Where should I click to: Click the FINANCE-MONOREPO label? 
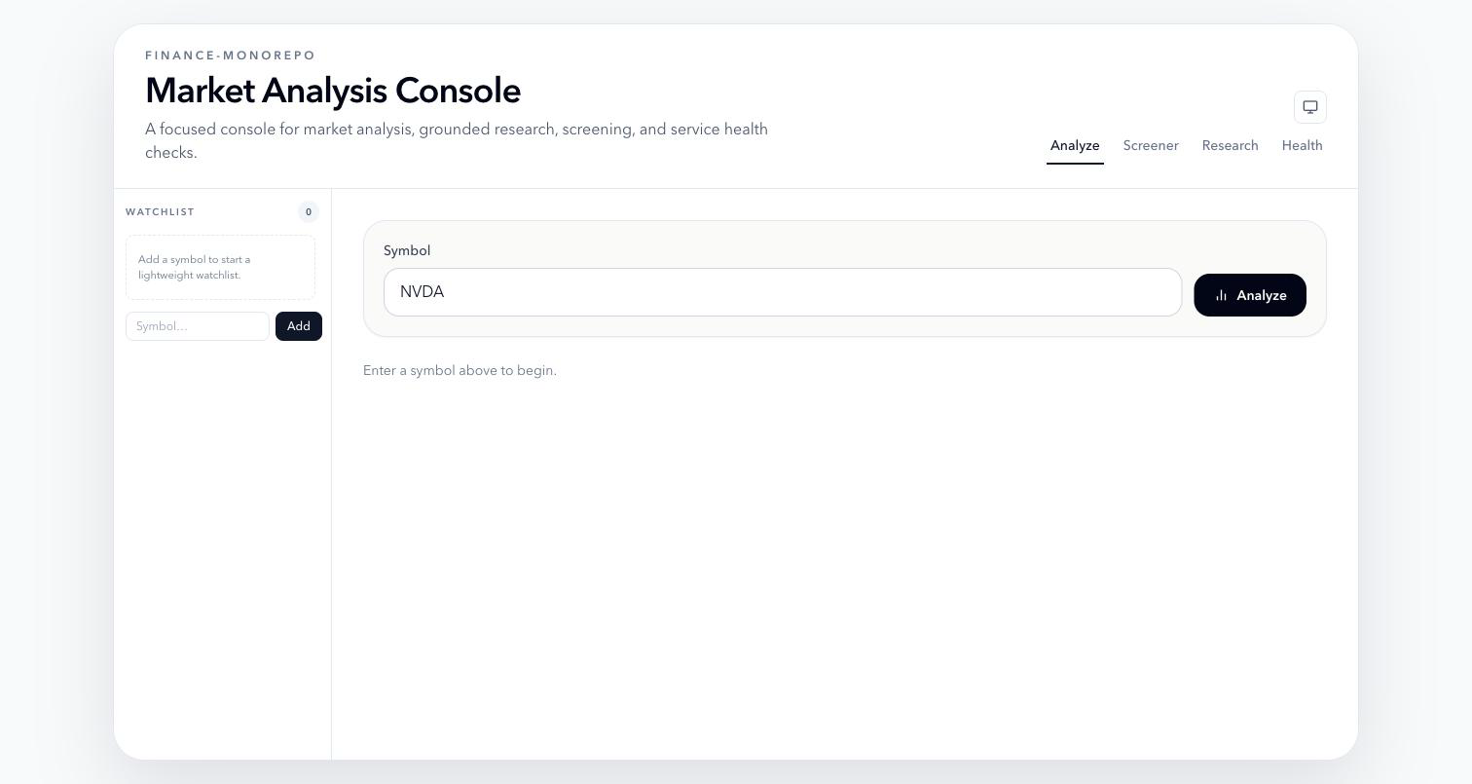(x=231, y=56)
